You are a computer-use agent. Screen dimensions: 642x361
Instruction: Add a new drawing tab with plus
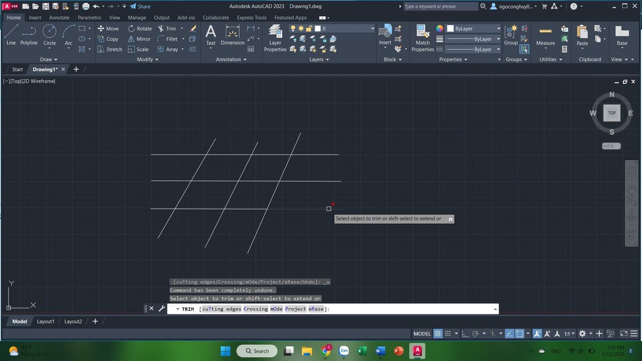pyautogui.click(x=76, y=70)
